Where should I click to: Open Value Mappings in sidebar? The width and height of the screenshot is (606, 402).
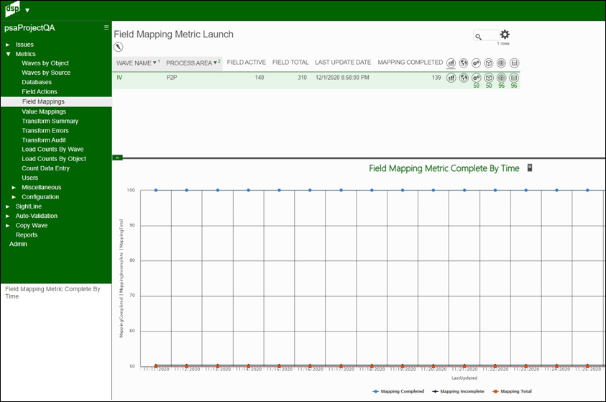(x=44, y=111)
